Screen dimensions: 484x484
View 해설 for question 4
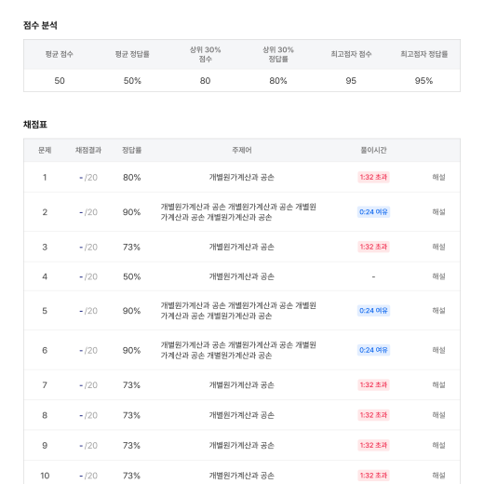[438, 276]
